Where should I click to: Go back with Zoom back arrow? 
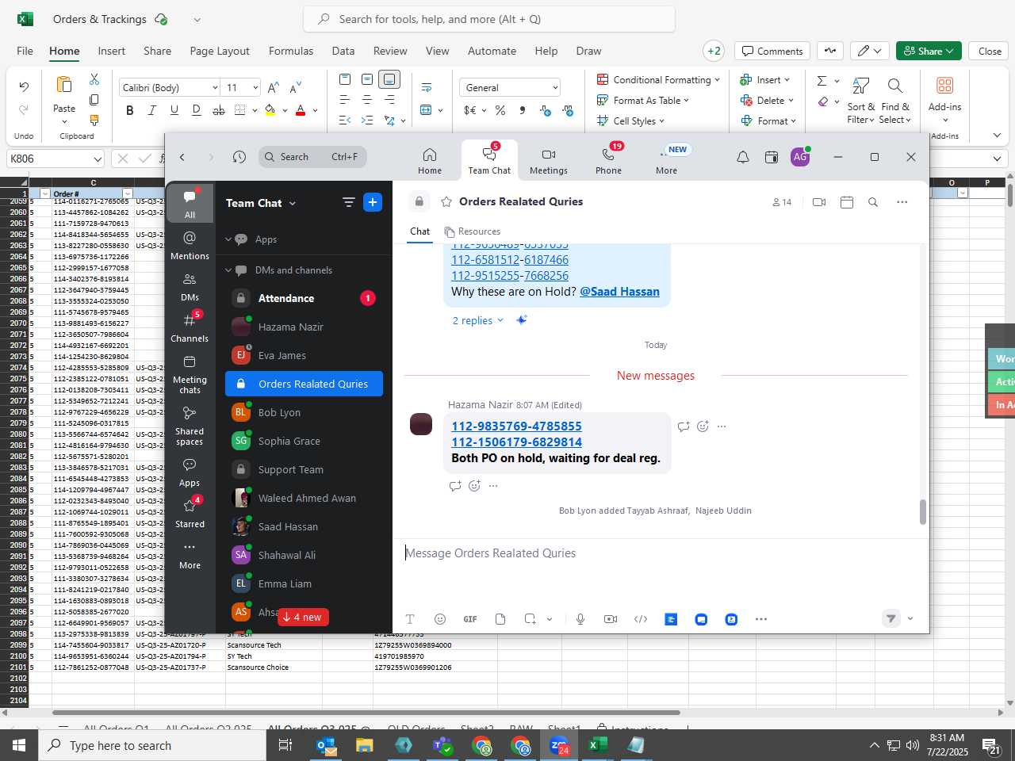click(x=182, y=157)
